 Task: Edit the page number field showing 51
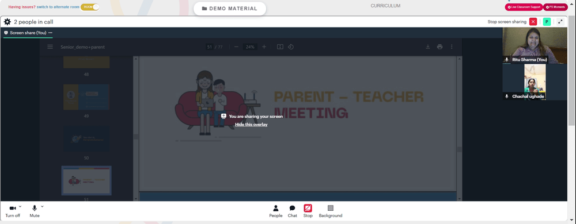click(210, 47)
